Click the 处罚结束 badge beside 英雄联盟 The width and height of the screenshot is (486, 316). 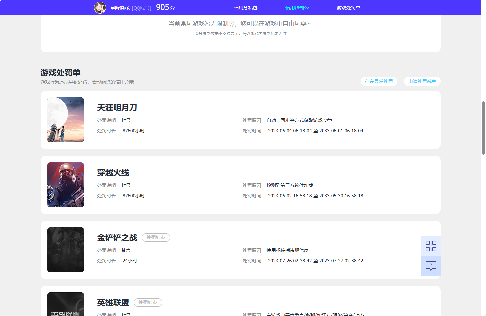click(x=148, y=302)
